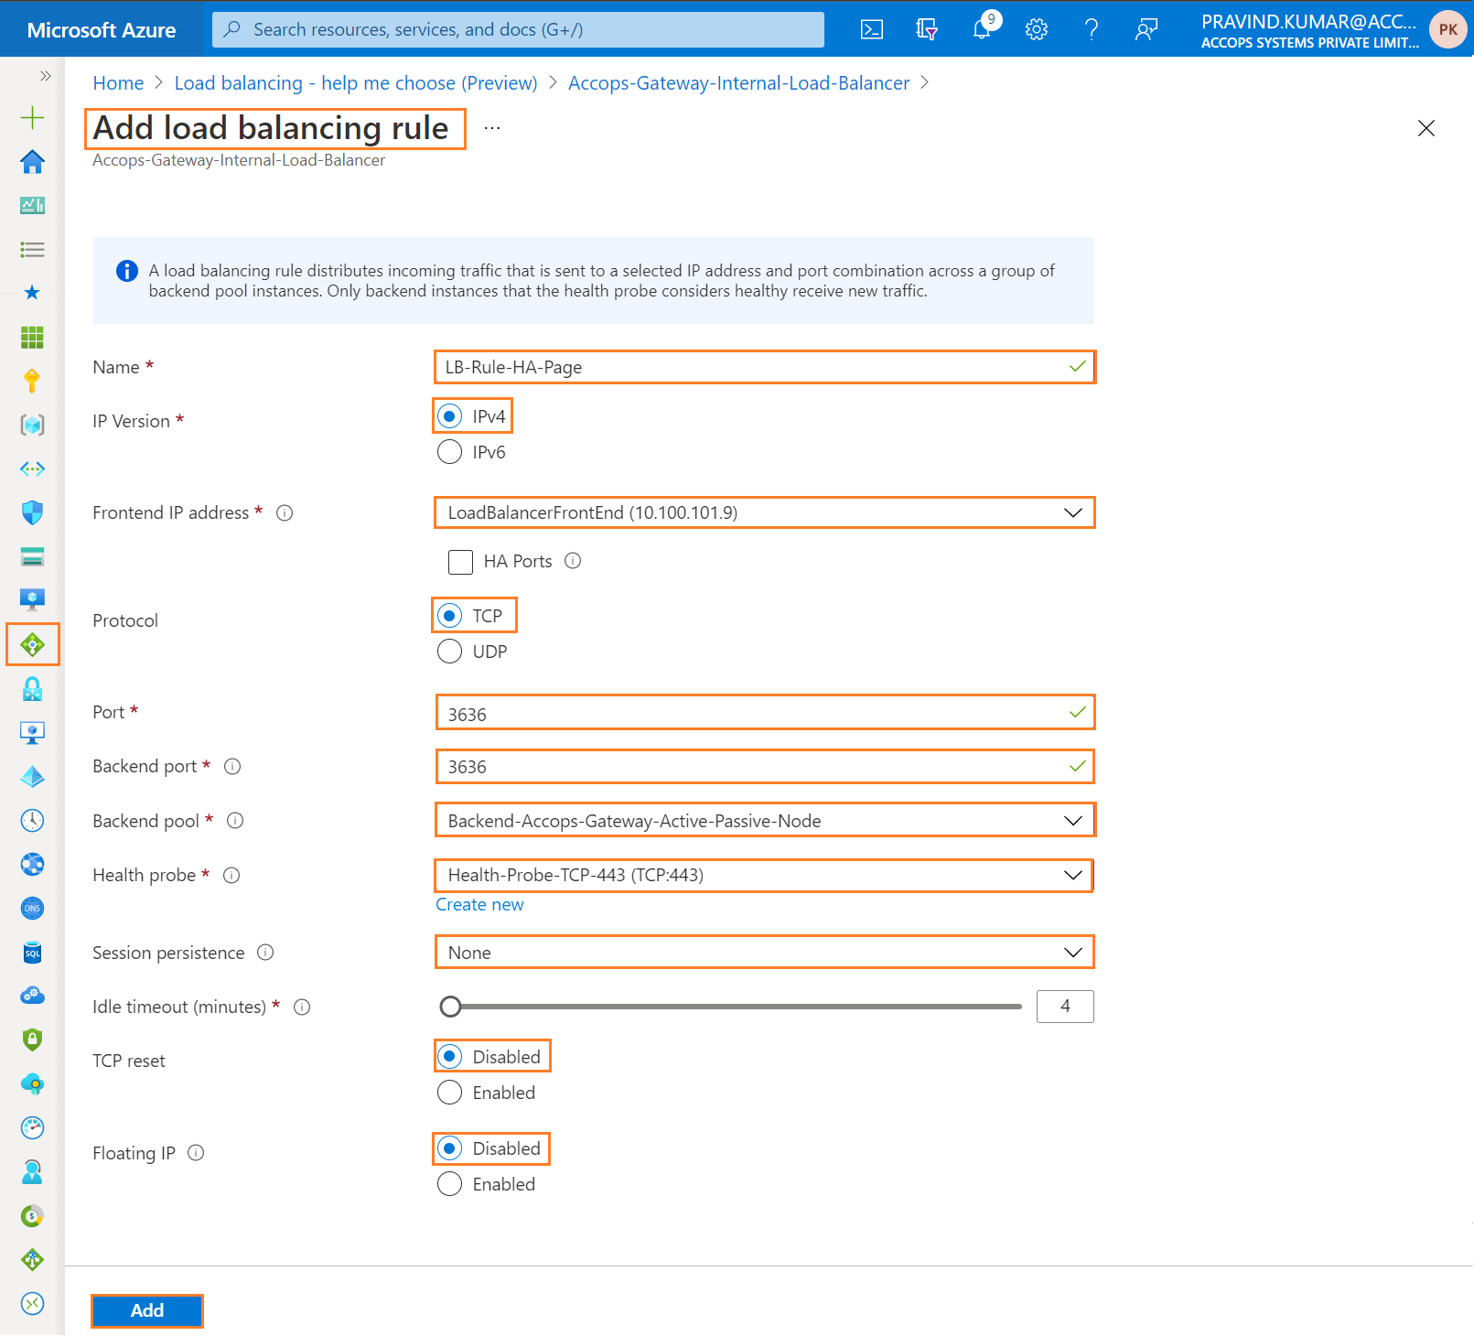Image resolution: width=1474 pixels, height=1336 pixels.
Task: Open portal settings gear
Action: (1037, 29)
